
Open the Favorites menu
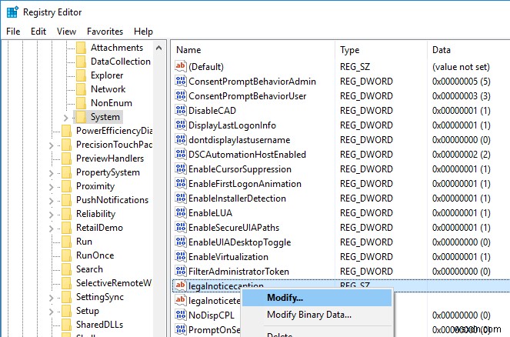pos(105,32)
